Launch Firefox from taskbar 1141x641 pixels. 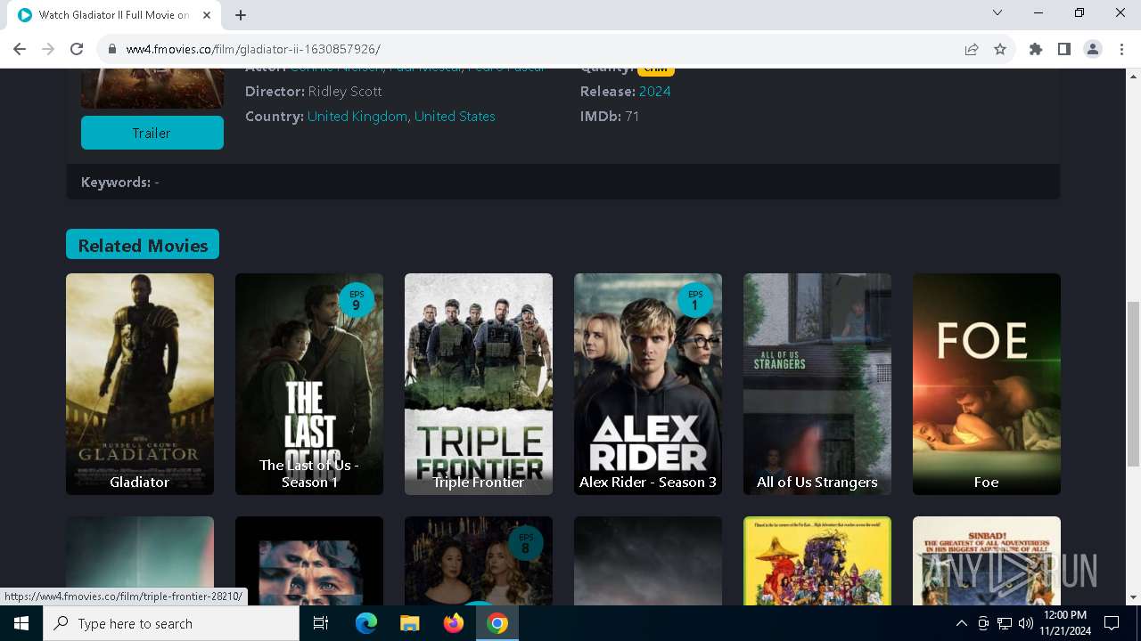454,623
